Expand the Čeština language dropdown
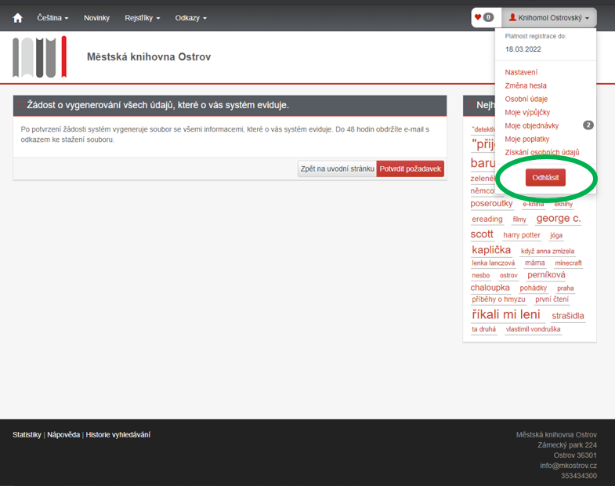This screenshot has width=615, height=486. 52,17
